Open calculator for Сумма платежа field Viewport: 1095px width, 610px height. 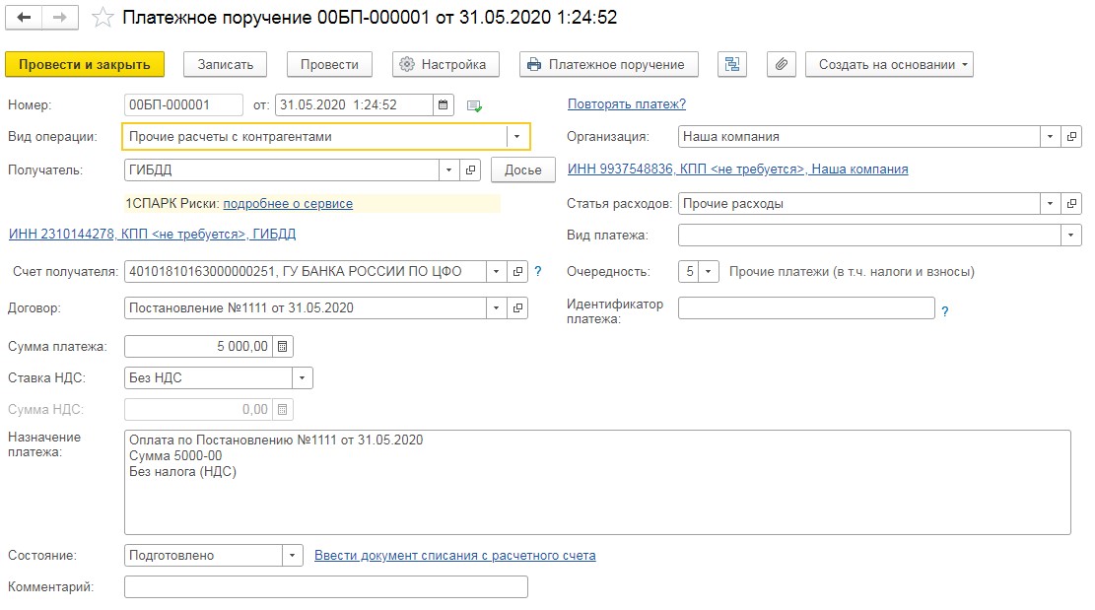coord(283,346)
